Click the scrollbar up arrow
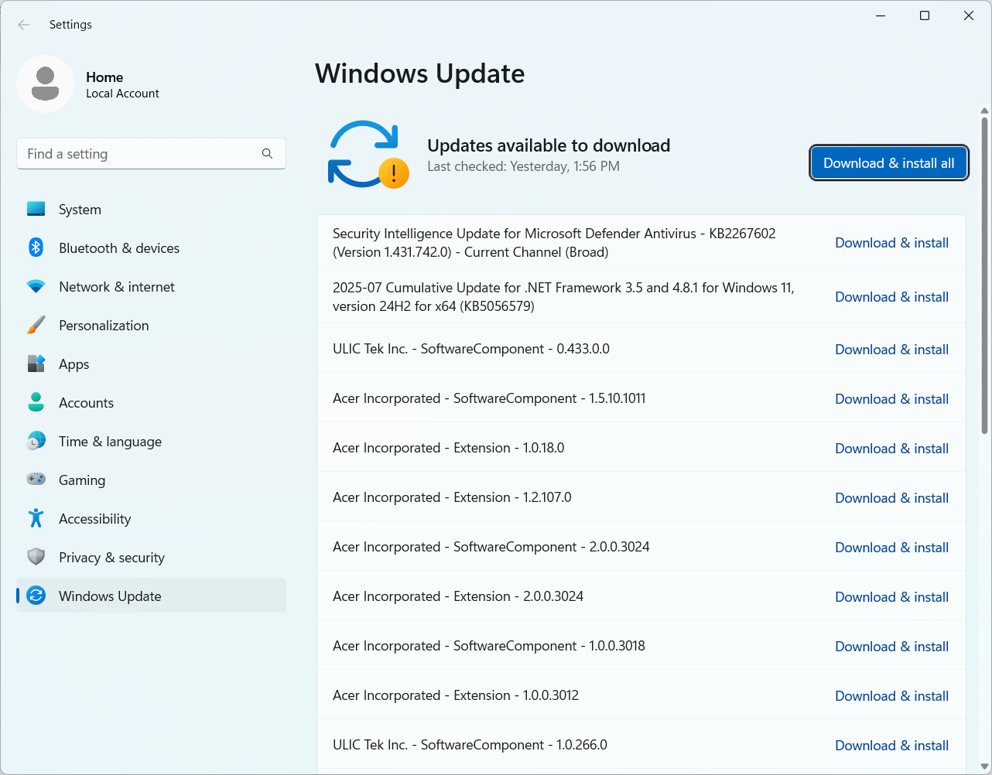 (x=984, y=111)
